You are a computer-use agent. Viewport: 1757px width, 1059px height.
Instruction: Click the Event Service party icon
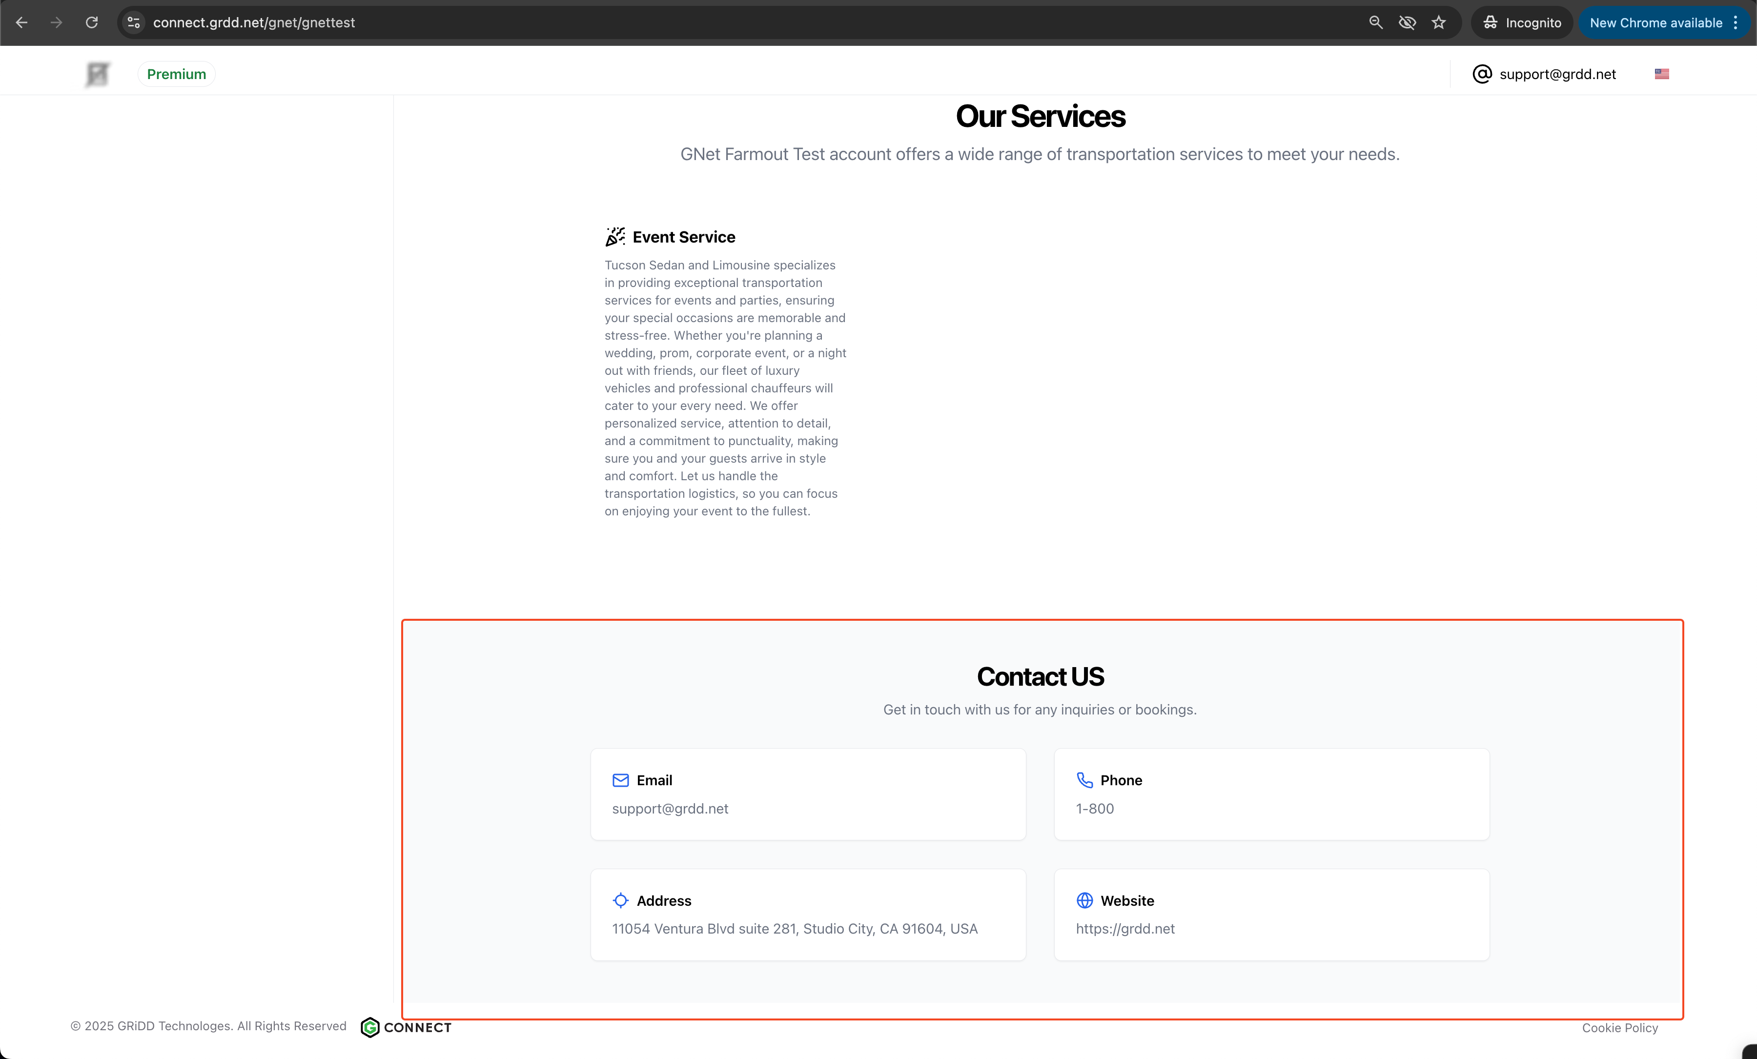614,237
